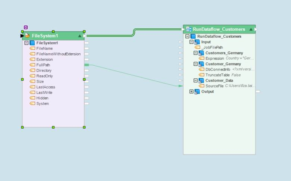291x181 pixels.
Task: Select the TruncateTable parameter
Action: tap(218, 75)
